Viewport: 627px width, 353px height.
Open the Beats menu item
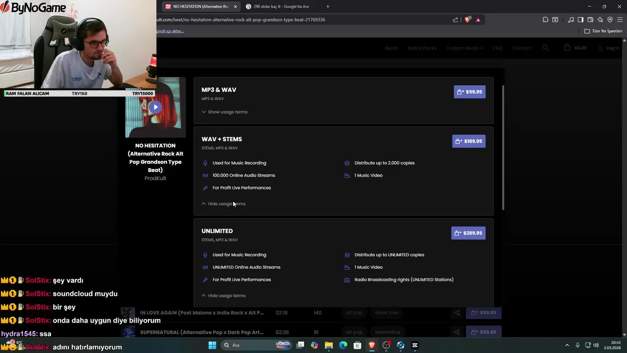[391, 48]
